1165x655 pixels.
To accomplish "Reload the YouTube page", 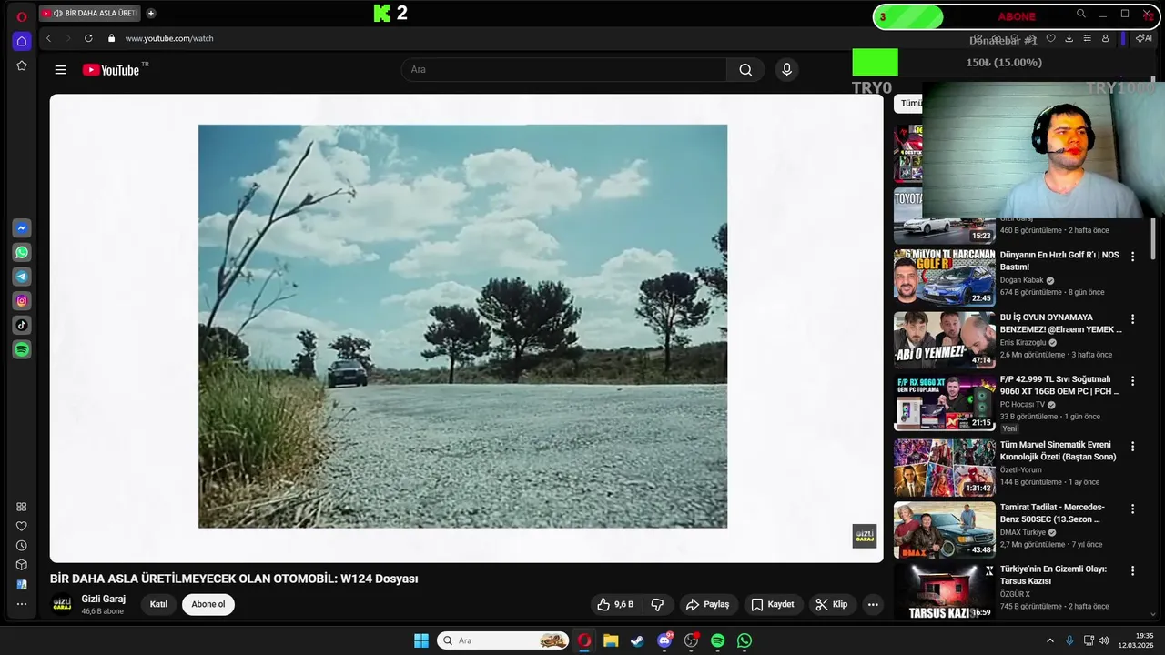I will click(88, 38).
